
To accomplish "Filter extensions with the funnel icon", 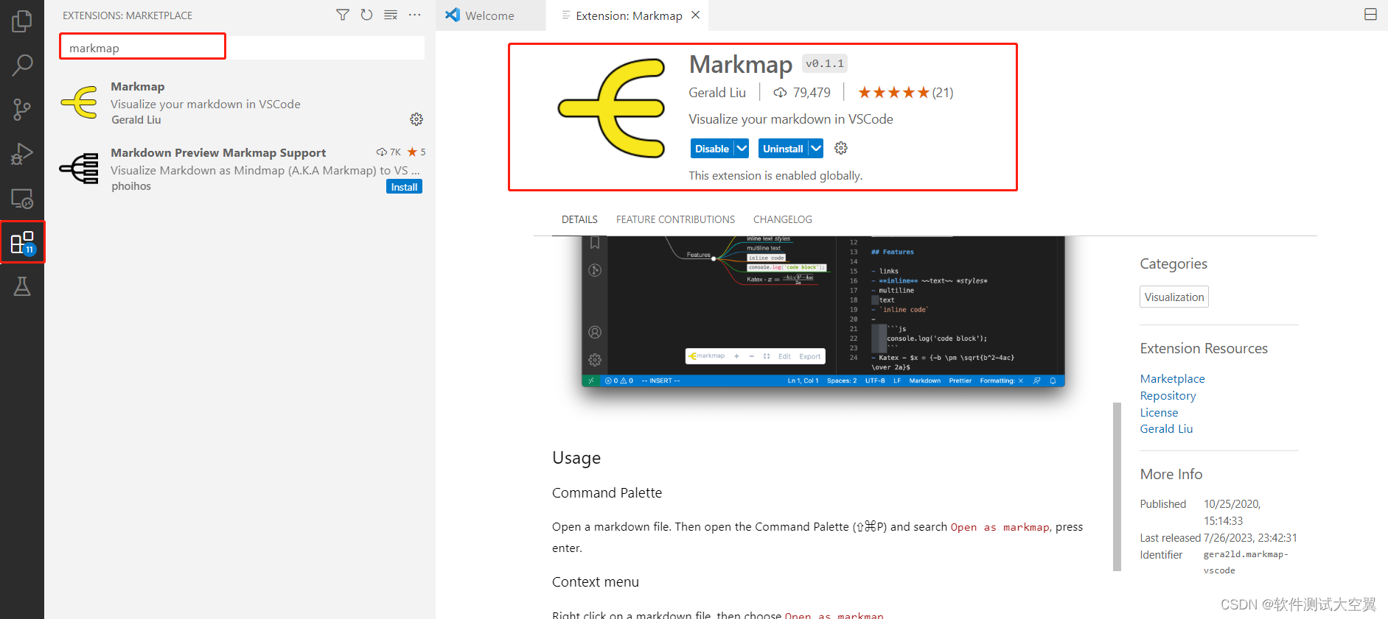I will point(343,15).
